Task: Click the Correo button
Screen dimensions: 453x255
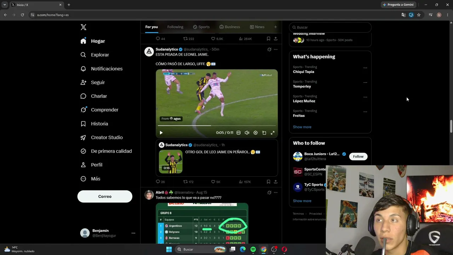Action: (x=105, y=197)
